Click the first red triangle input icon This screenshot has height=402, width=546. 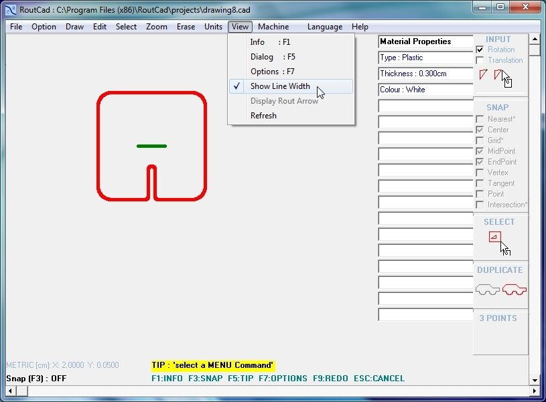(483, 74)
